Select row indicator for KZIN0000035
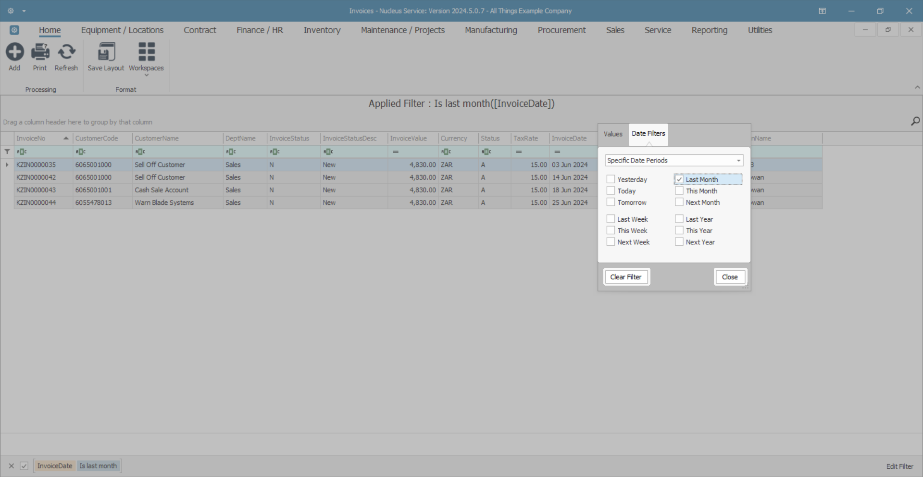Viewport: 923px width, 477px height. [7, 165]
